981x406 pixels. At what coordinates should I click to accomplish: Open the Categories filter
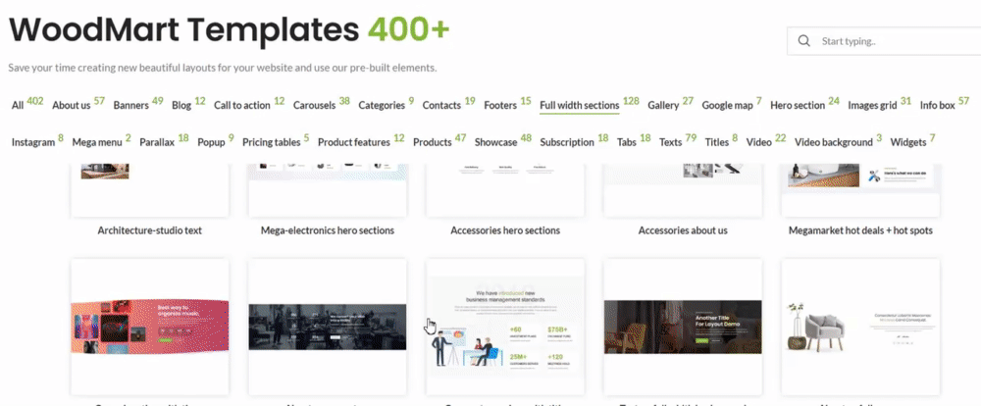pyautogui.click(x=382, y=105)
